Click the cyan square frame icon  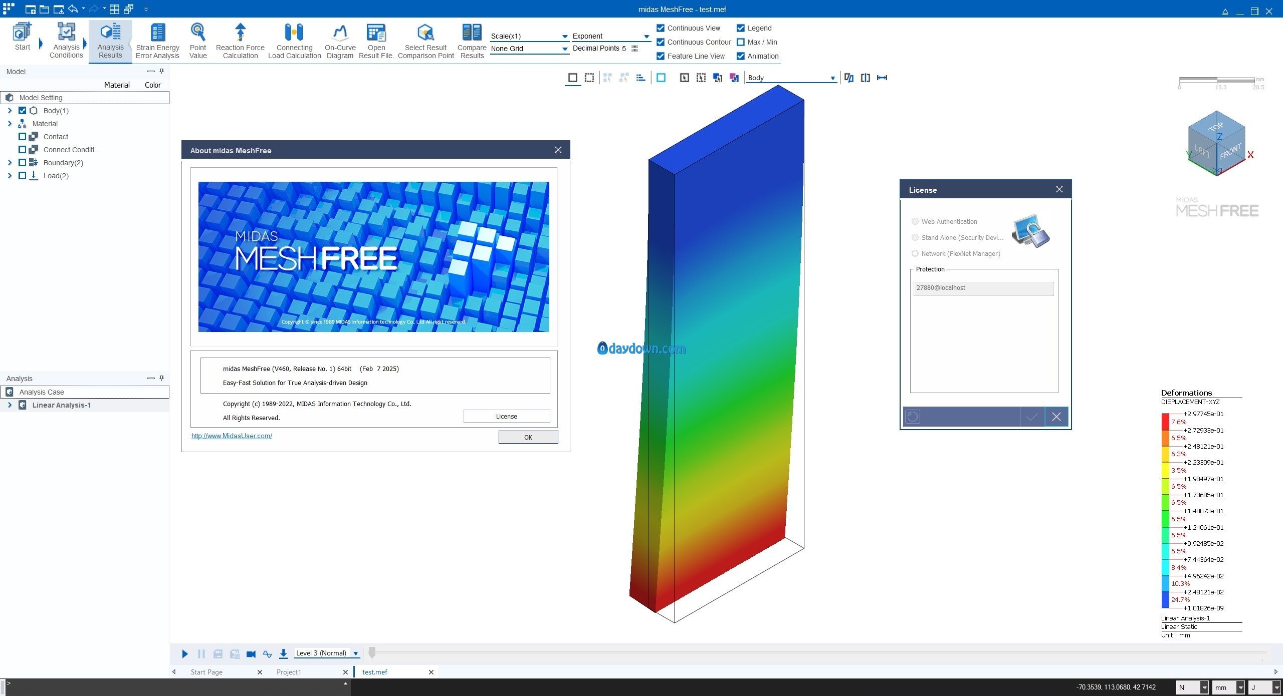click(x=661, y=78)
